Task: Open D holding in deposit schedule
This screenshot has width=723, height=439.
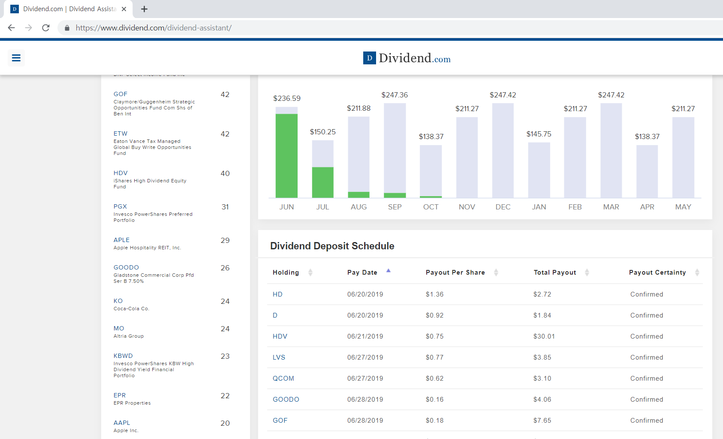Action: click(275, 315)
